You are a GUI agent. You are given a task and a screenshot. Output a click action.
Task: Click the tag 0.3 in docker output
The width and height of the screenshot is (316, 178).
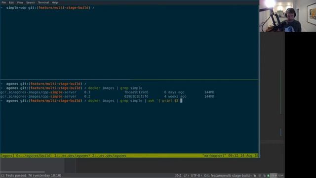tap(87, 92)
